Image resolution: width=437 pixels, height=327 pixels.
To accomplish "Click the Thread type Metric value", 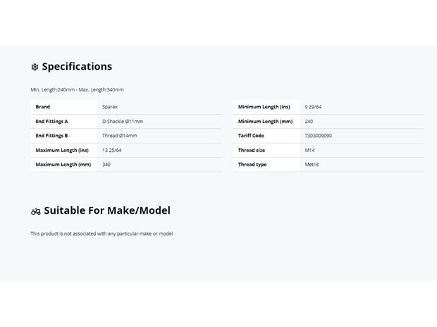I will click(x=312, y=165).
